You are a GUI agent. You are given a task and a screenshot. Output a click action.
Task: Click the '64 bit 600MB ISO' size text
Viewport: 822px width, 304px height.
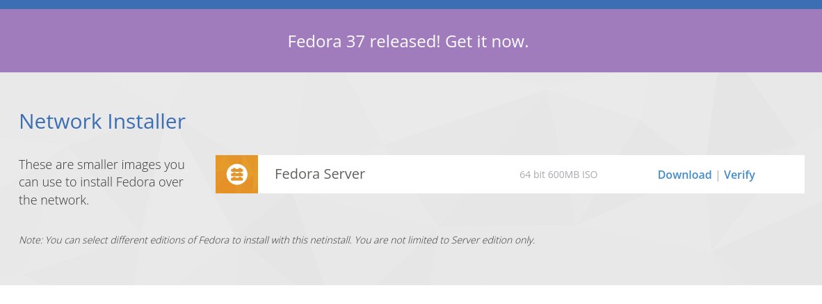558,175
